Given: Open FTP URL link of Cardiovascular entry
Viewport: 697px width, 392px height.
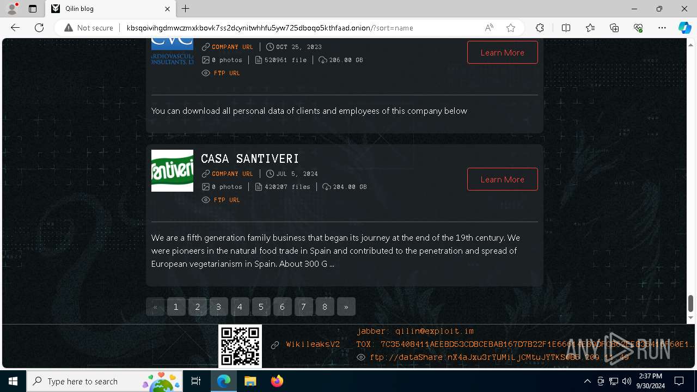Looking at the screenshot, I should 227,73.
